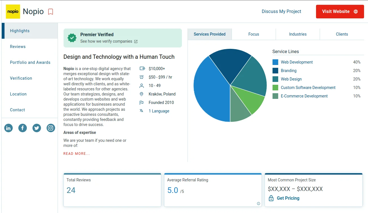This screenshot has width=368, height=213.
Task: Click the Custom Software Development legend swatch
Action: point(275,88)
